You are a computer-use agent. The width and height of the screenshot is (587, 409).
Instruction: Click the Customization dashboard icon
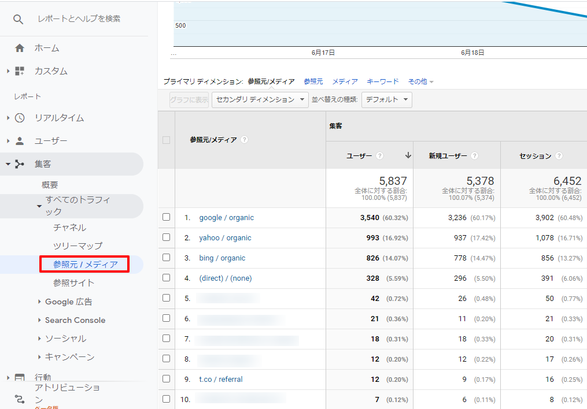pos(20,71)
